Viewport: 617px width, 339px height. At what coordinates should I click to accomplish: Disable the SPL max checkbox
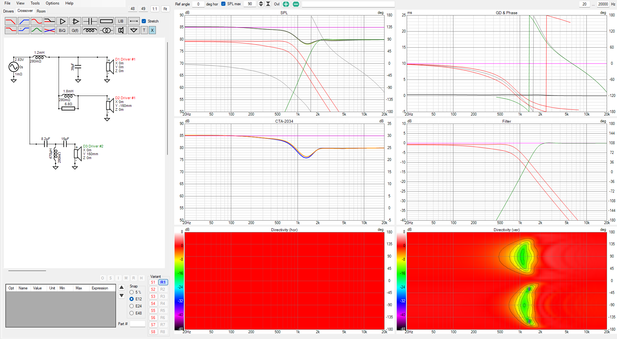click(x=223, y=4)
